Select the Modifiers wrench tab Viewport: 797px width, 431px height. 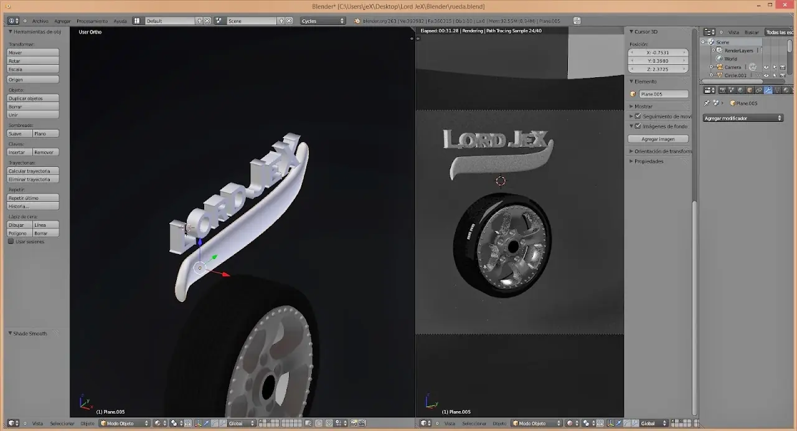768,90
